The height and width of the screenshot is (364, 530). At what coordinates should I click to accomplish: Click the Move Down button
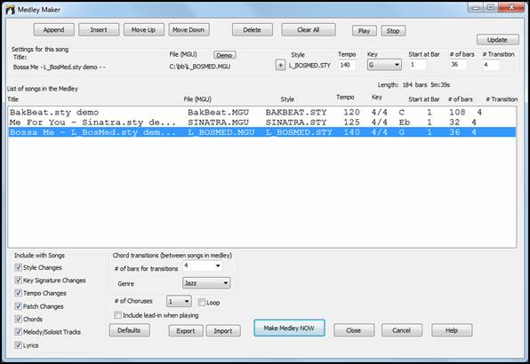point(189,29)
